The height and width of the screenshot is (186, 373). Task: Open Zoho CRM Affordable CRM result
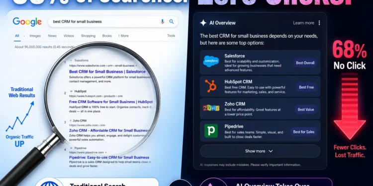click(x=110, y=130)
